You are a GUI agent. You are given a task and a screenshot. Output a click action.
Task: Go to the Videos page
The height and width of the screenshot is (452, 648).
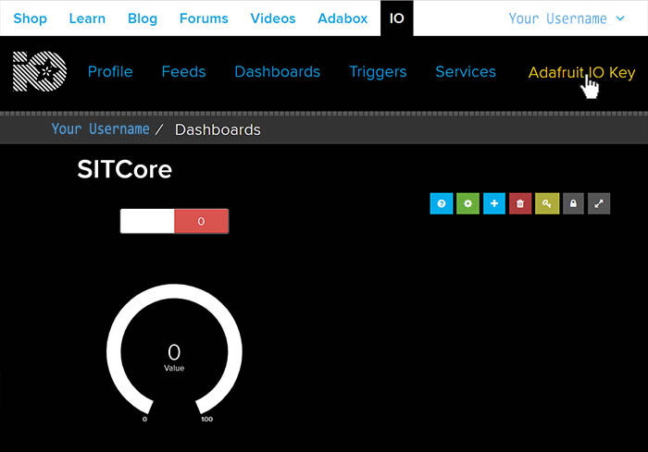pyautogui.click(x=273, y=18)
